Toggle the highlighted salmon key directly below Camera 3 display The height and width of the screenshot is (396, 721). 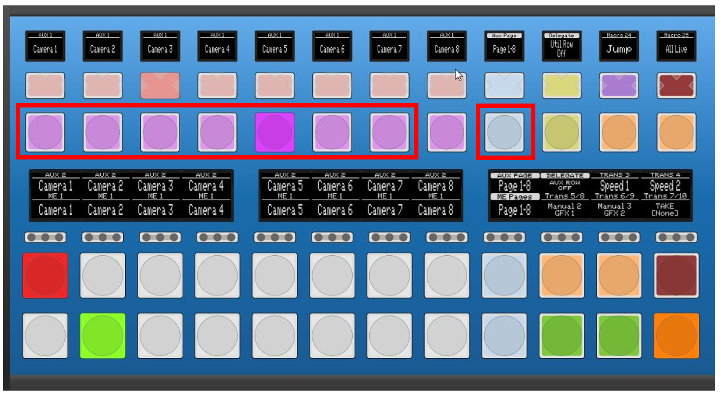[160, 86]
